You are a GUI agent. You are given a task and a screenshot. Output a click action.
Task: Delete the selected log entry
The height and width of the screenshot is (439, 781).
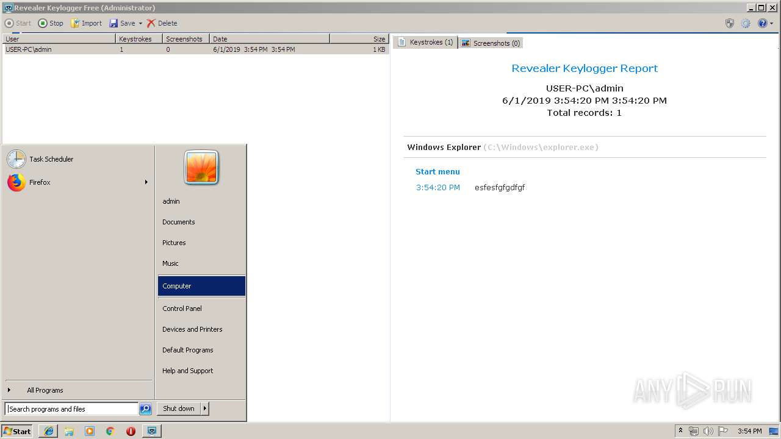[162, 23]
